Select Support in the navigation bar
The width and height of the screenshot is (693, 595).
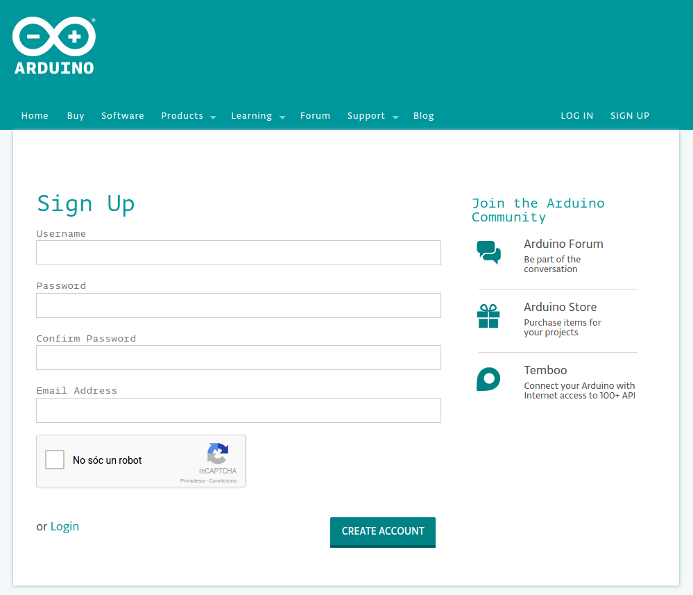366,115
